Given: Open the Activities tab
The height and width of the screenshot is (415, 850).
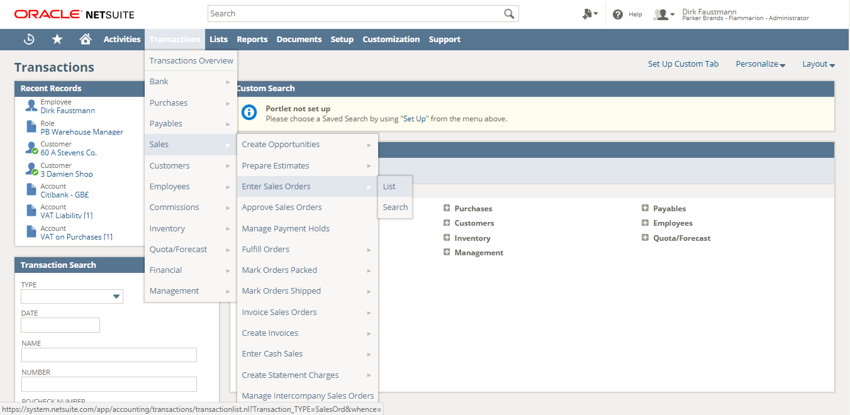Looking at the screenshot, I should (x=122, y=39).
